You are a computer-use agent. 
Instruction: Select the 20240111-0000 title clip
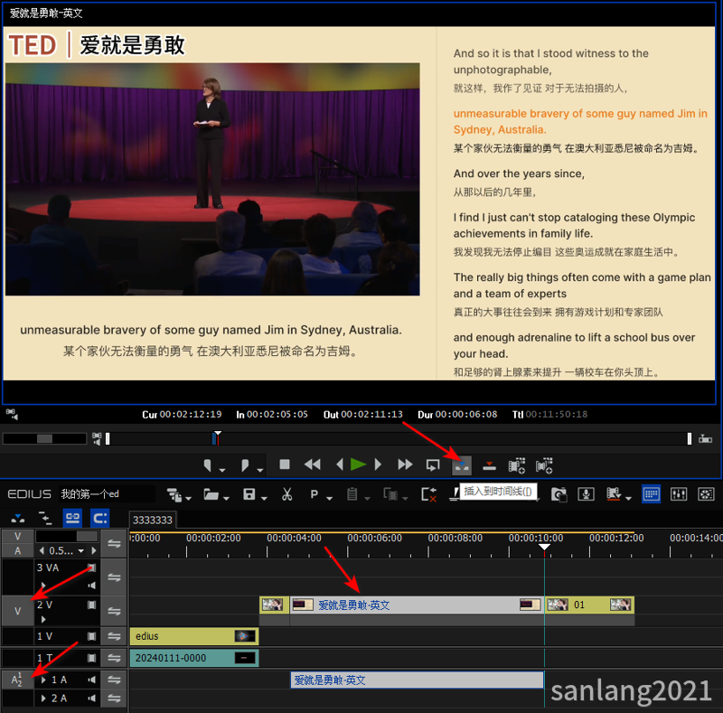194,658
